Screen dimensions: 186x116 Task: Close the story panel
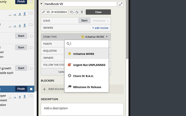pos(98,12)
